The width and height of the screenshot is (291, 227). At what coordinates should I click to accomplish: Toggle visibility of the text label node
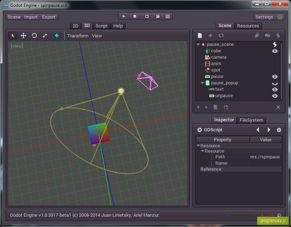[x=275, y=89]
